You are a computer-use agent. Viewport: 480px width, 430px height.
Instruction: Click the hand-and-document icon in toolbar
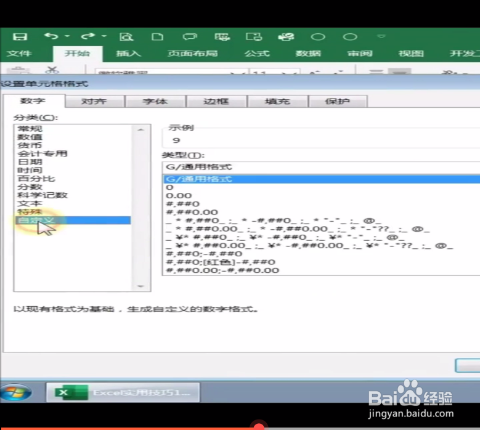tap(286, 37)
